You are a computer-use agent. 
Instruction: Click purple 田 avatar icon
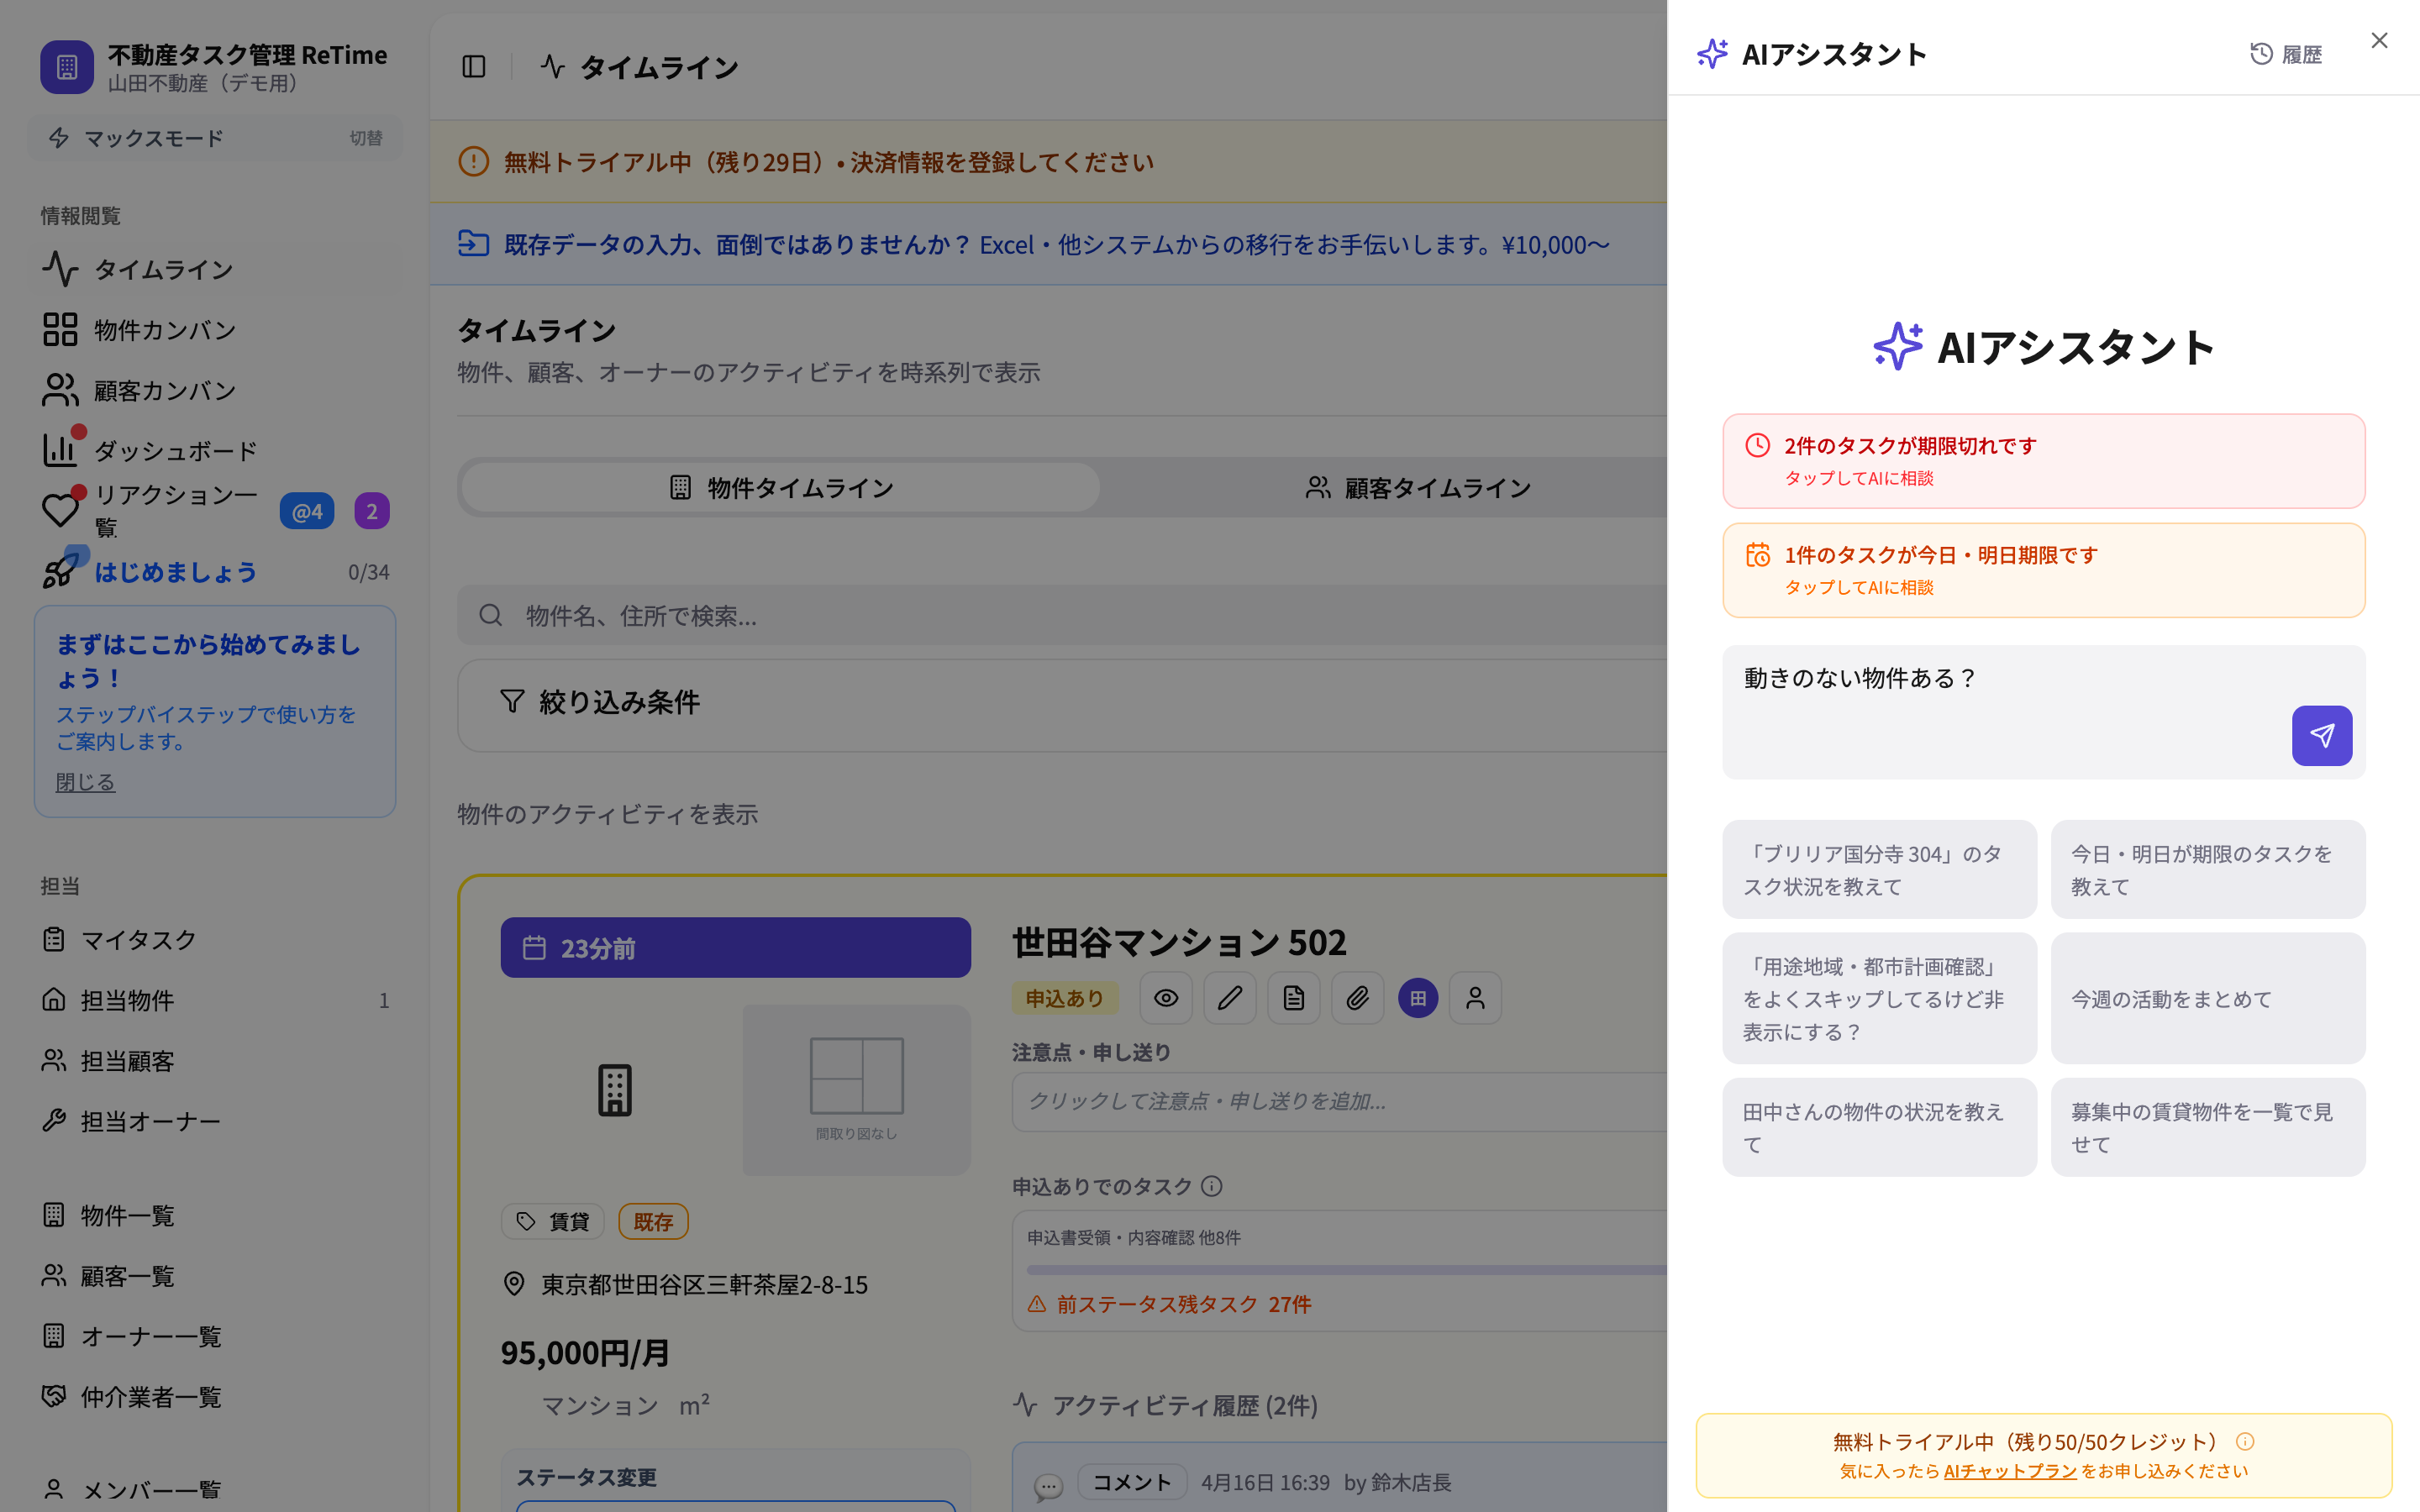coord(1418,998)
